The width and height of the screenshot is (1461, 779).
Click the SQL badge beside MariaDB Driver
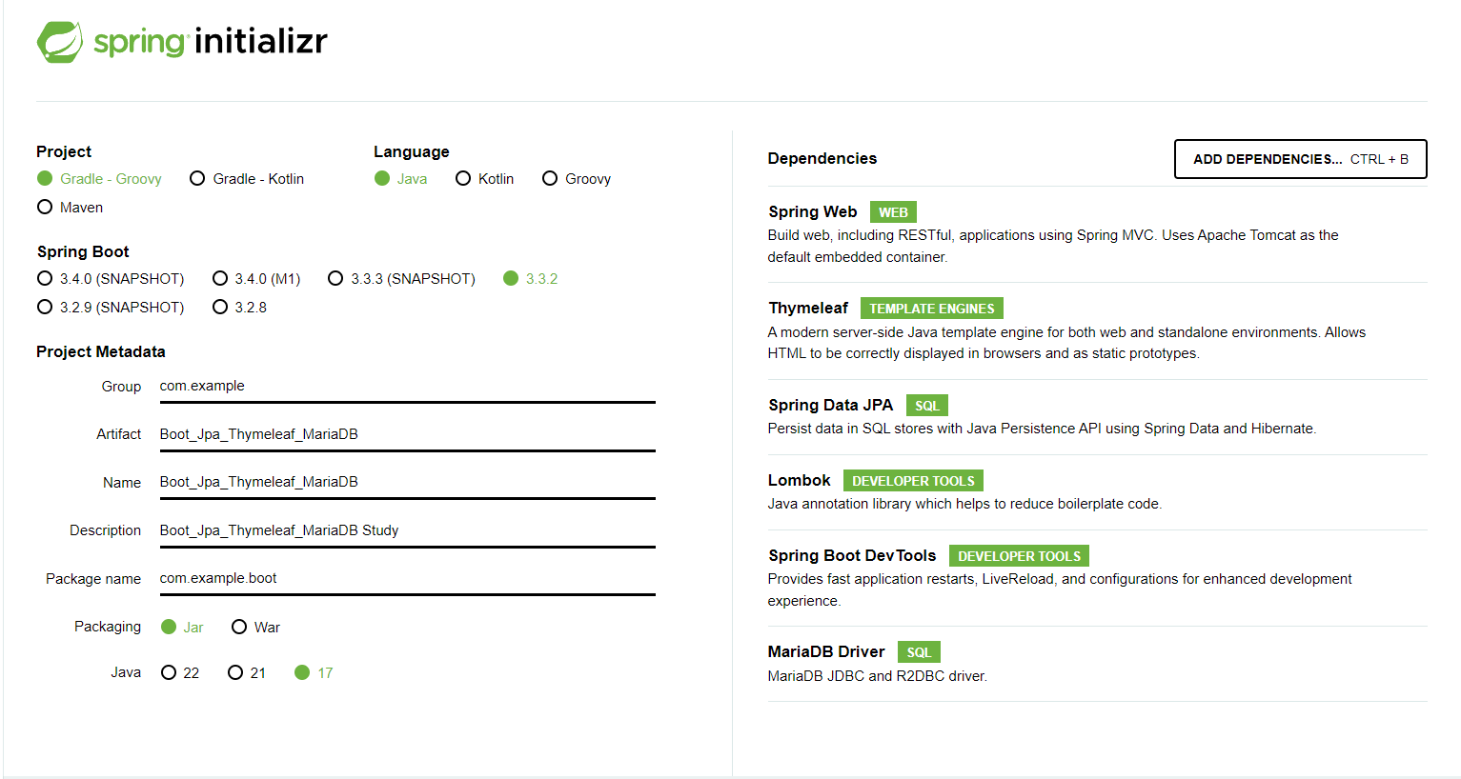tap(919, 652)
